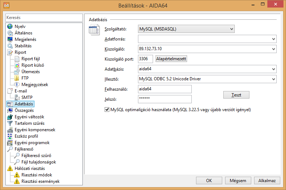Viewport: 286px width, 190px height.
Task: Focus the Keresés search field
Action: click(x=44, y=18)
